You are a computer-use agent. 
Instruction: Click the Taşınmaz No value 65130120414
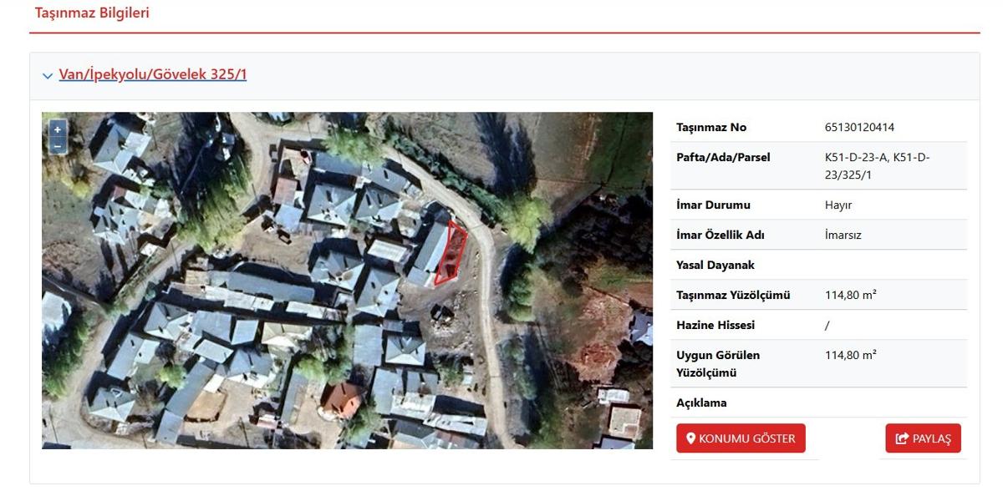pos(859,128)
